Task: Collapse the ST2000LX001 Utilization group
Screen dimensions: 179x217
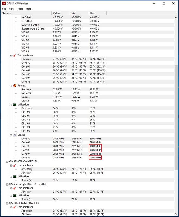Action: [x=11, y=177]
